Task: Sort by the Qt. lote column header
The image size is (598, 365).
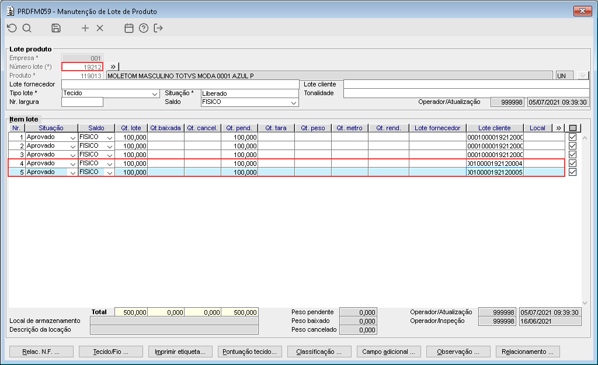Action: [131, 128]
